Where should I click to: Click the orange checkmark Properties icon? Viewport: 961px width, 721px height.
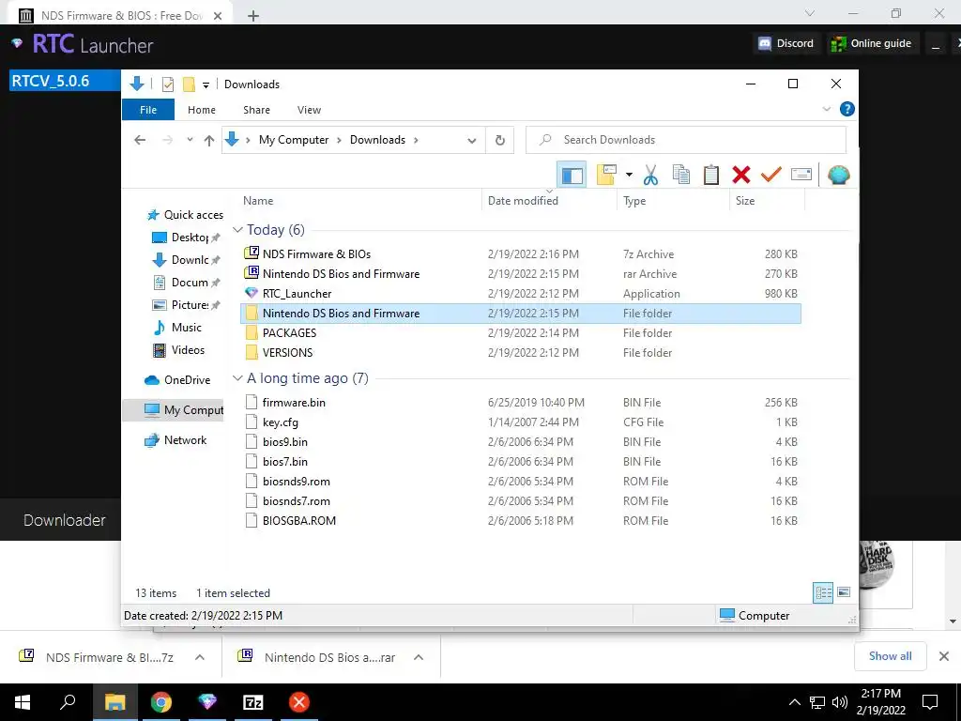[x=771, y=175]
